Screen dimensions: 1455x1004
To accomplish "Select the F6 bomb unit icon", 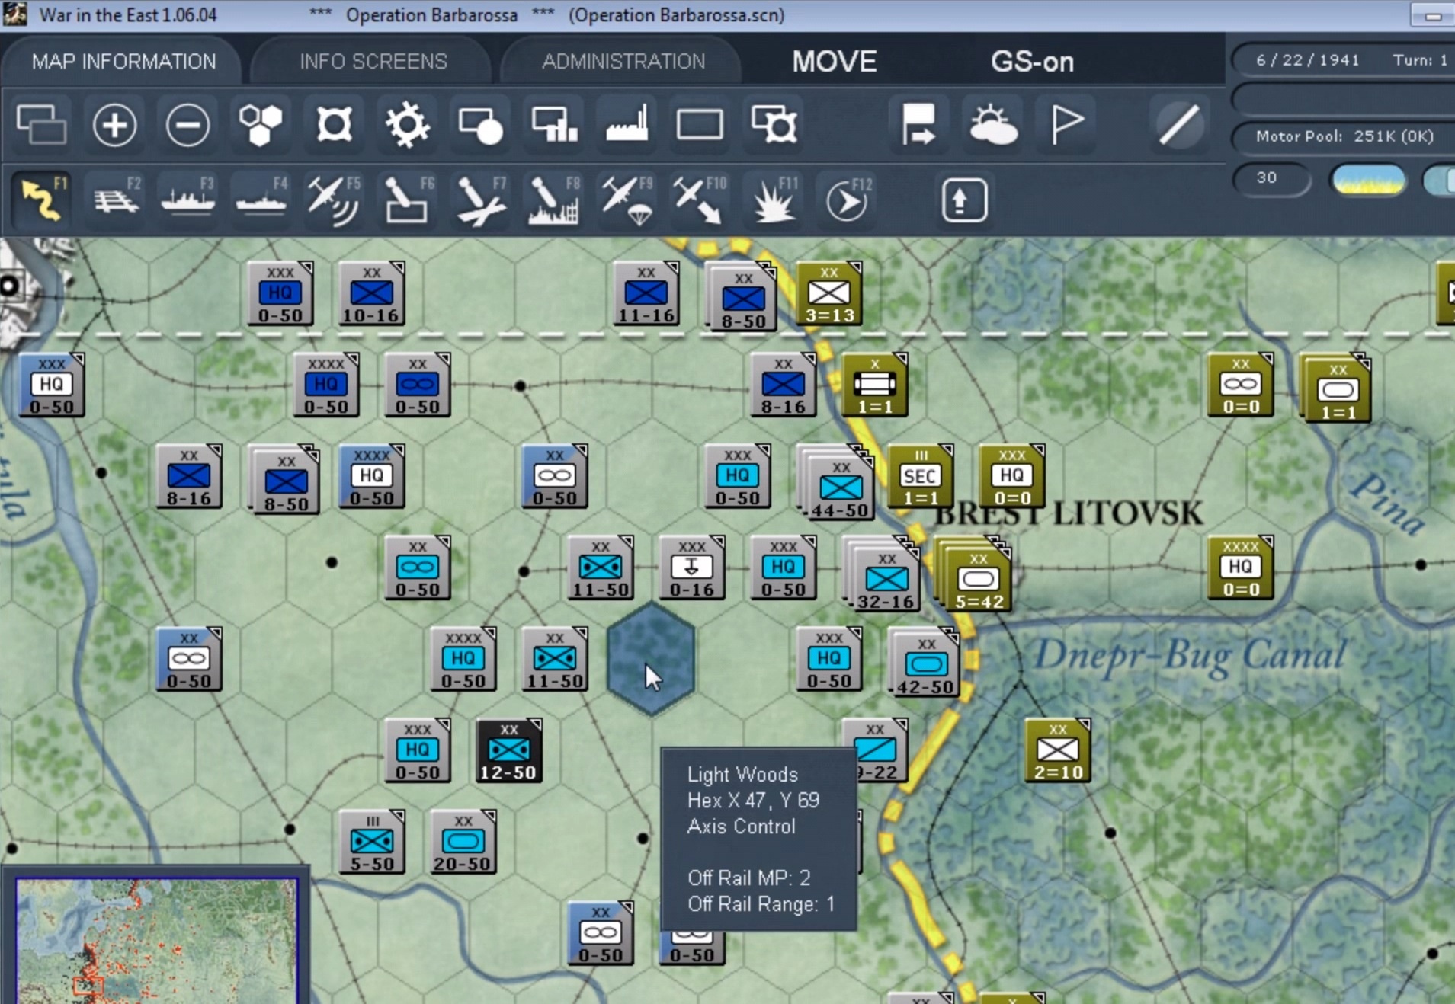I will (409, 200).
